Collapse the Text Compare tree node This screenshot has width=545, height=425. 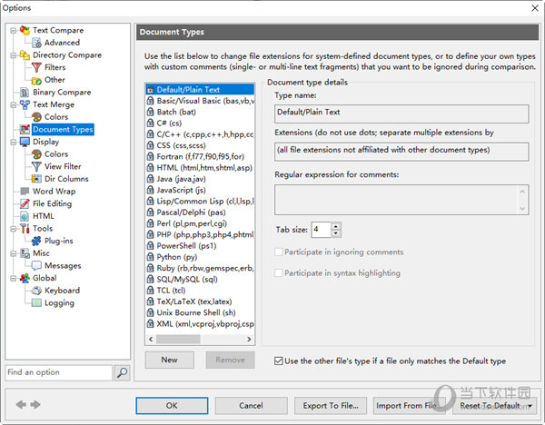point(14,31)
